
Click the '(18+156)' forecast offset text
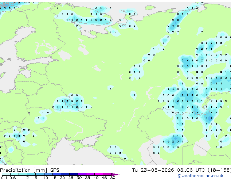pyautogui.click(x=219, y=170)
